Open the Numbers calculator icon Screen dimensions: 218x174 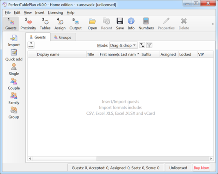tap(146, 24)
